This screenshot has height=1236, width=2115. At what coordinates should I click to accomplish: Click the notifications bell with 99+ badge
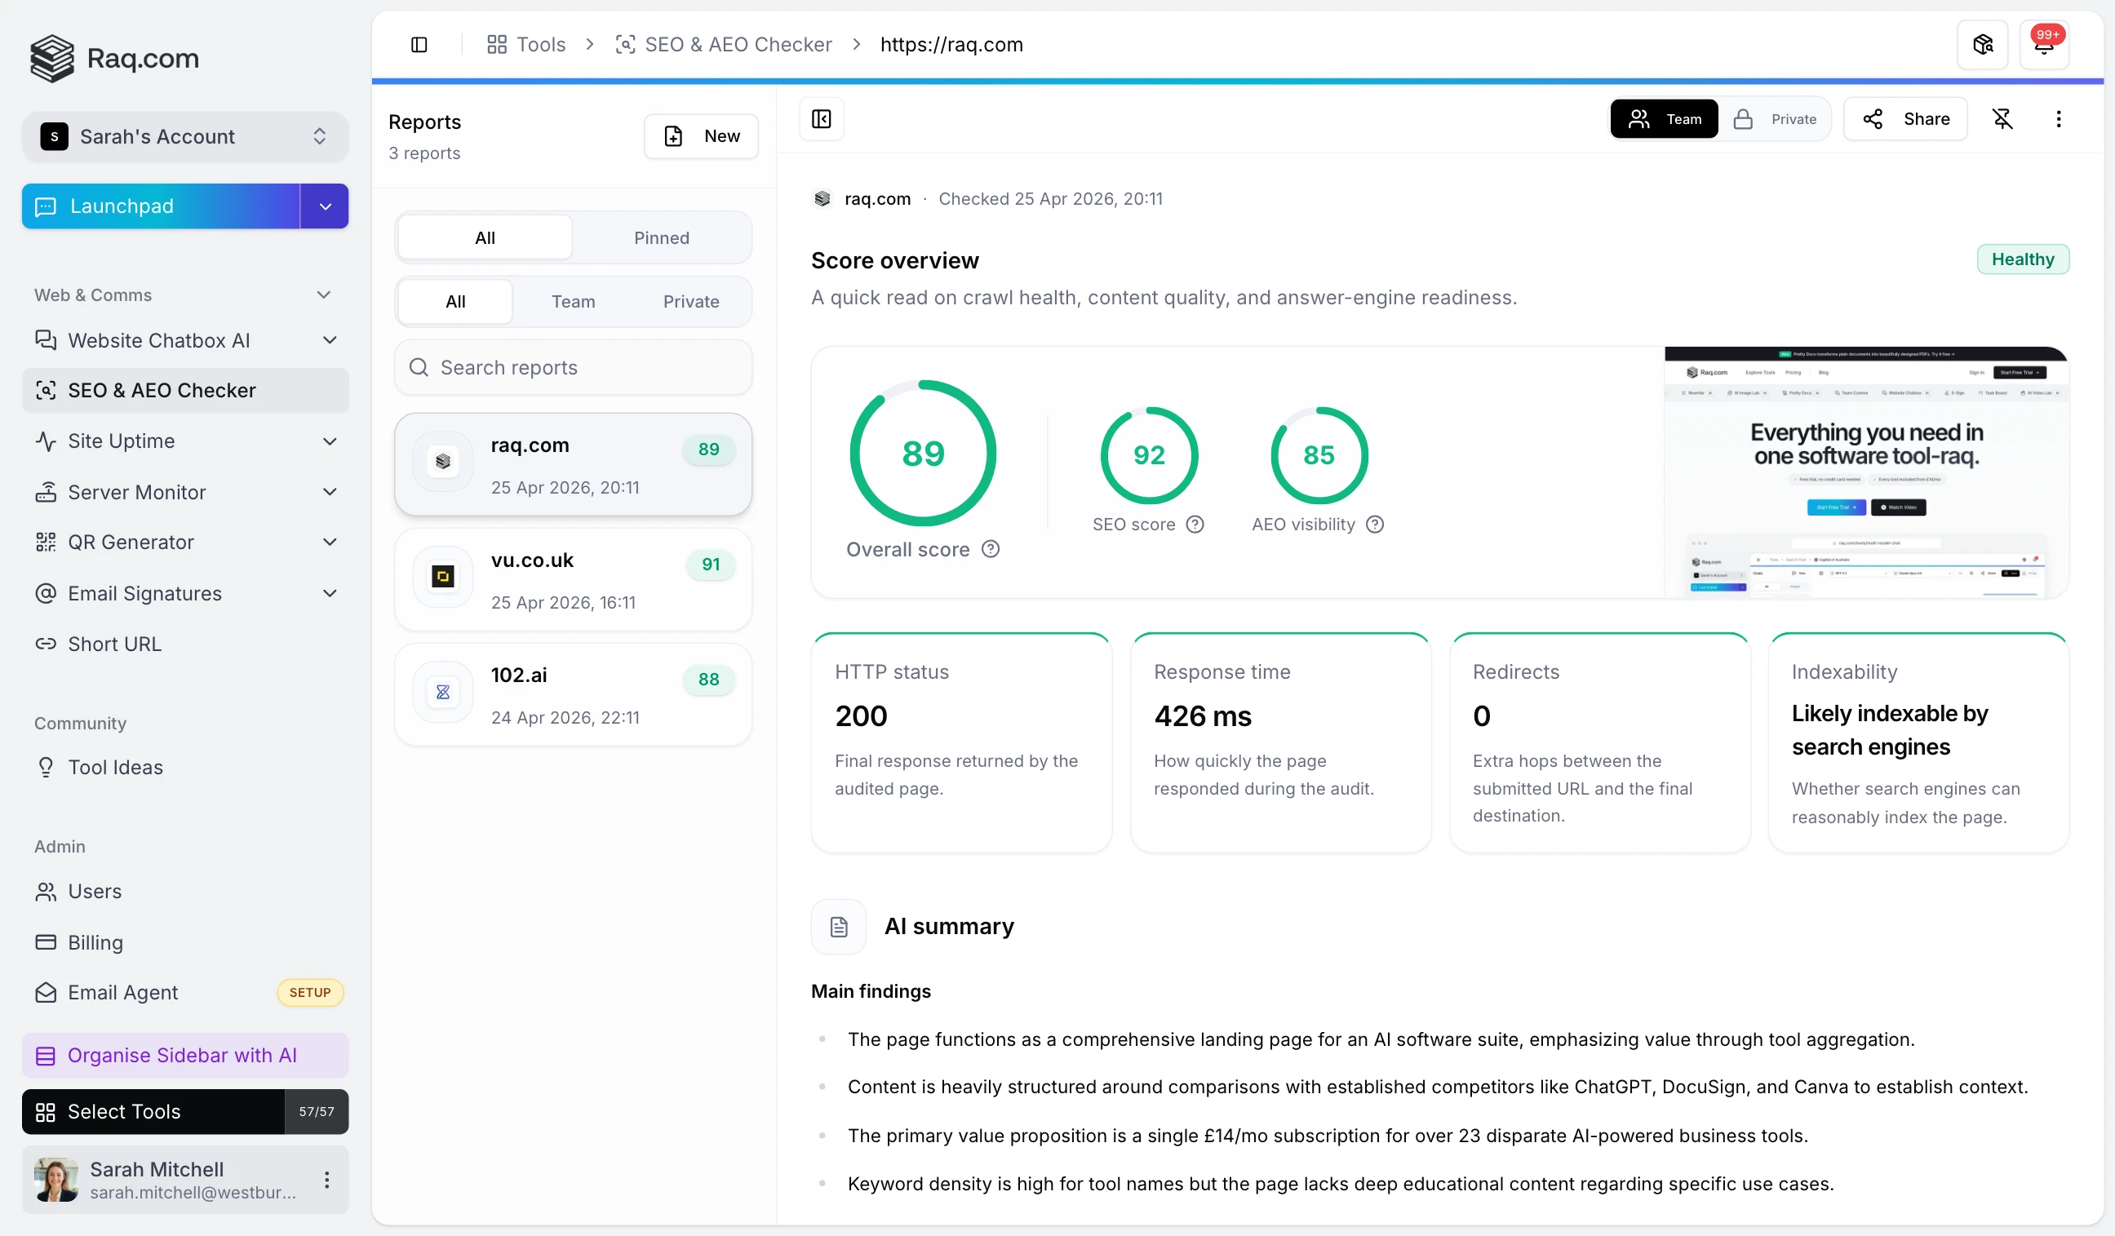point(2043,45)
